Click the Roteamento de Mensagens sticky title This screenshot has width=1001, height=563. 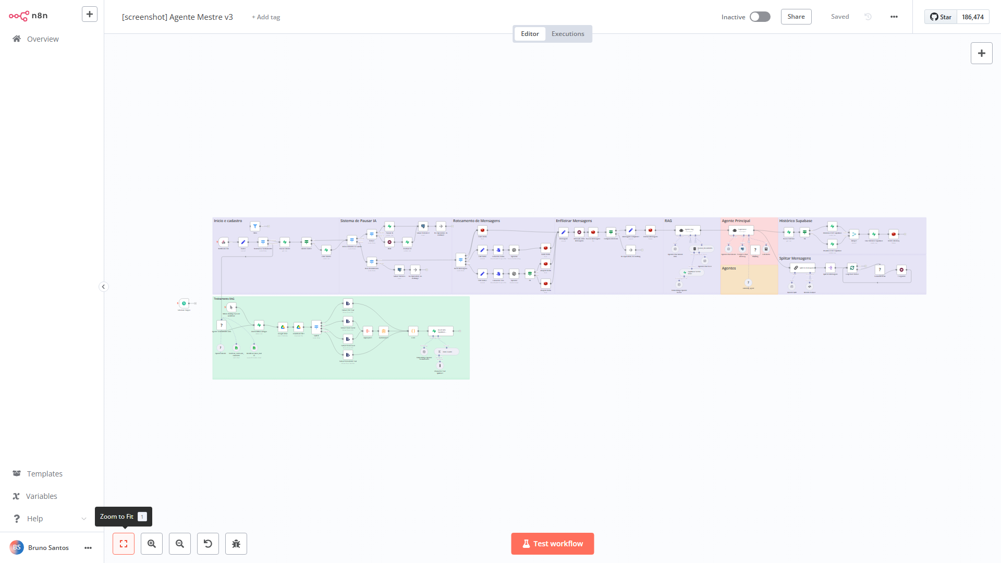477,221
